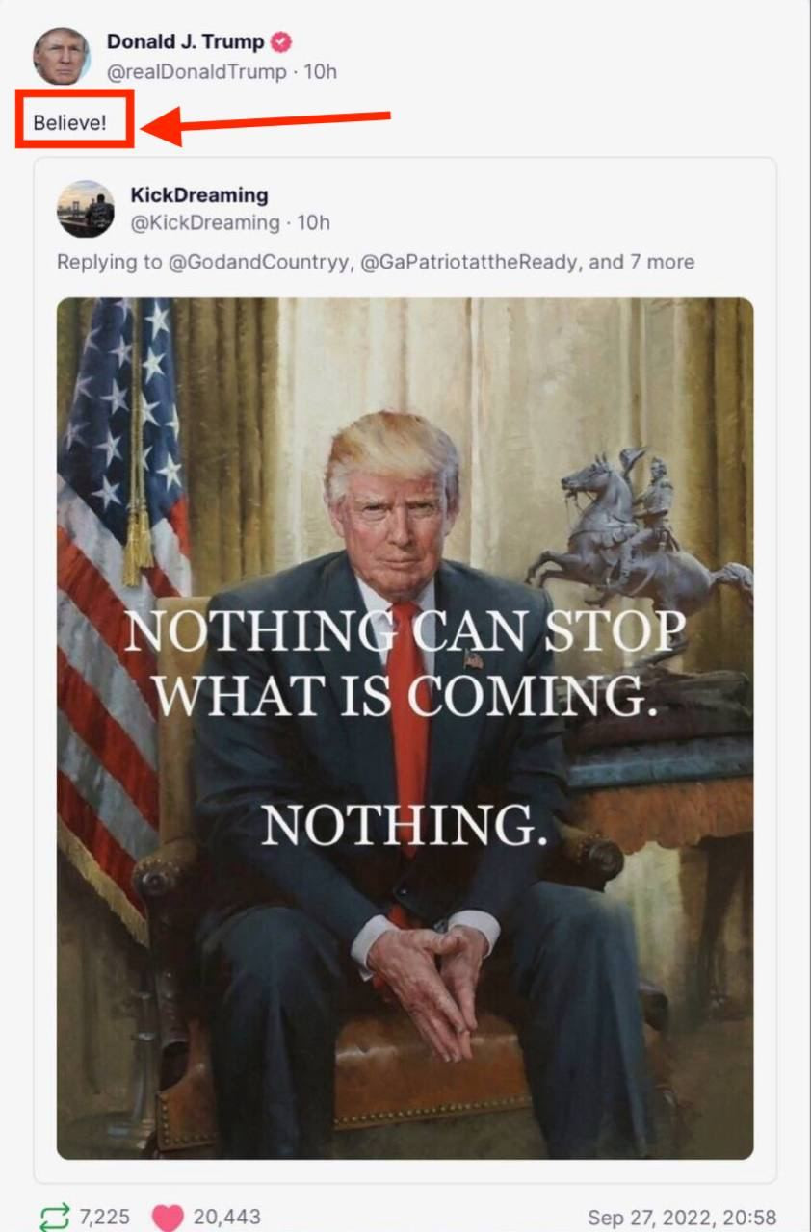Open the top post author's profile picture

62,56
